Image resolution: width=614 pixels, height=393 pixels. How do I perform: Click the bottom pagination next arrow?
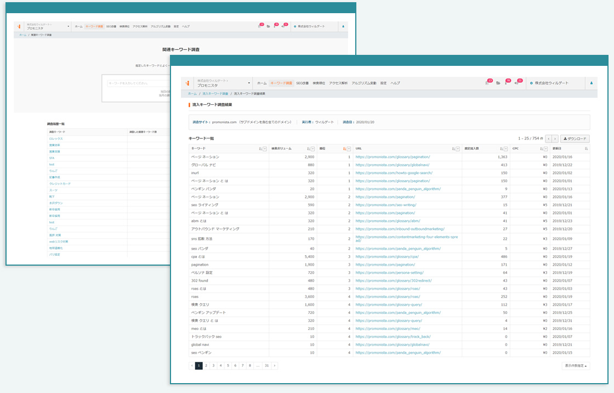275,366
